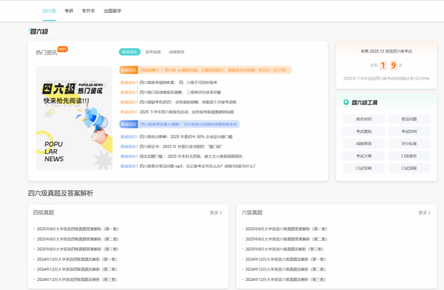The height and width of the screenshot is (290, 444).
Task: Expand 更多 in the 六级真题 panel
Action: pyautogui.click(x=424, y=213)
